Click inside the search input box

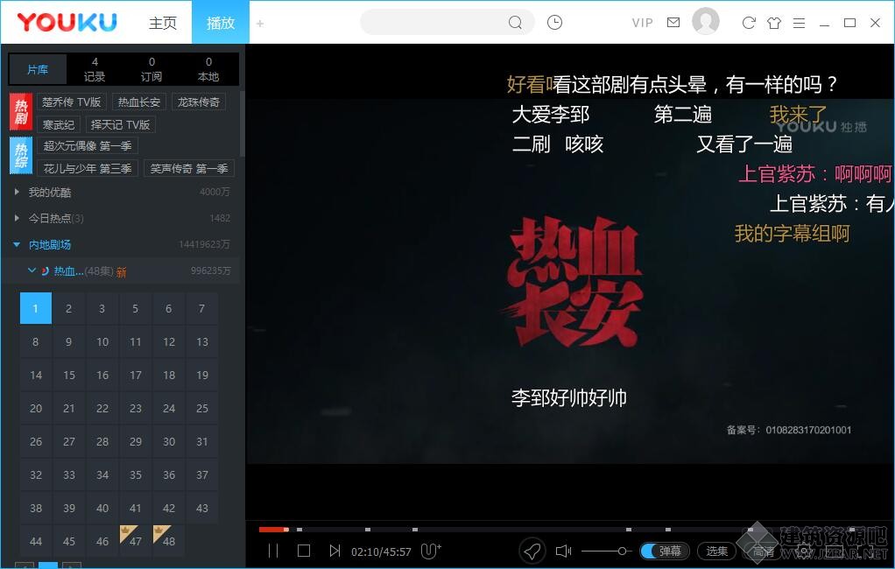tap(433, 22)
